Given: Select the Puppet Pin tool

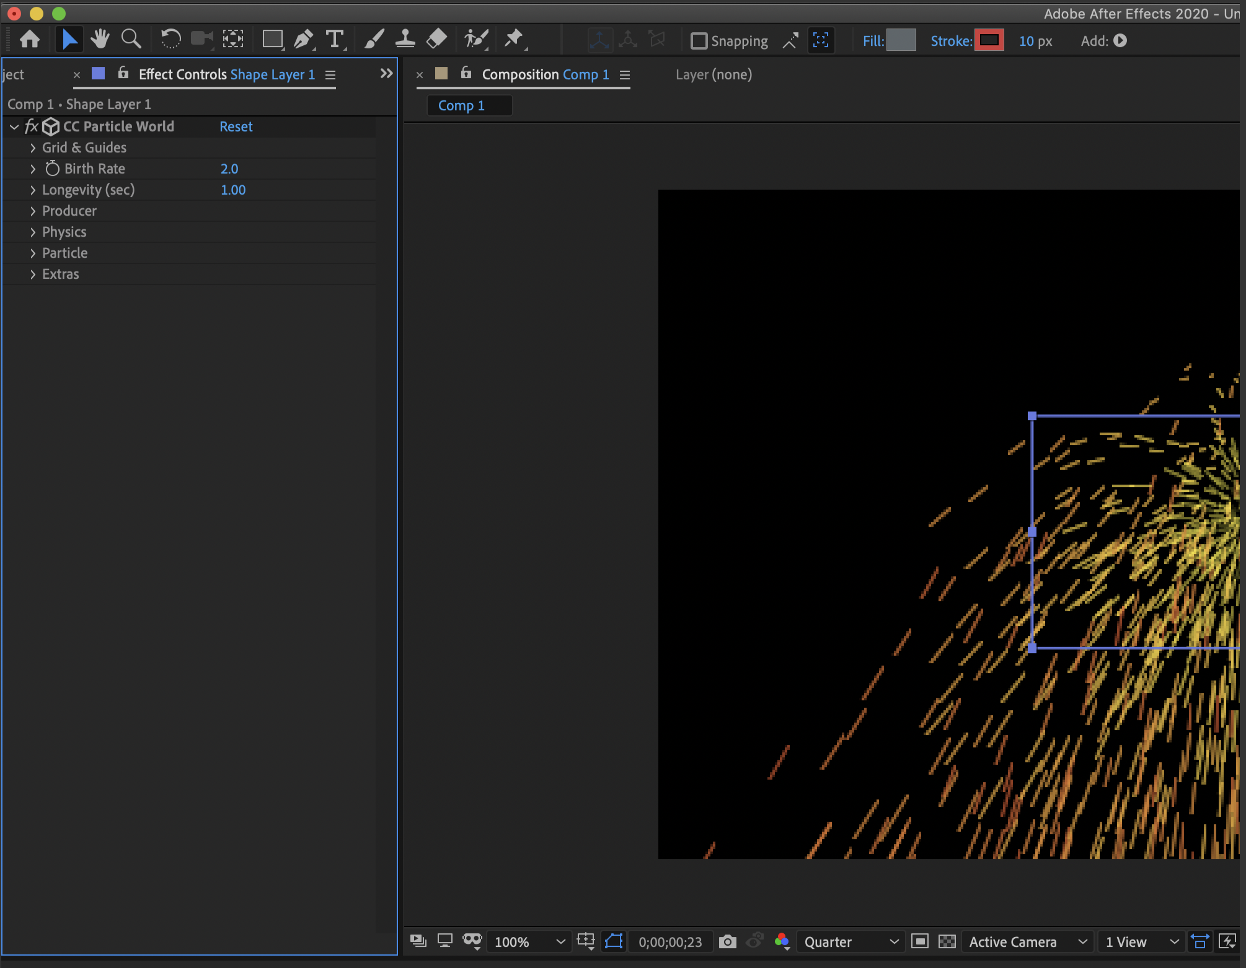Looking at the screenshot, I should (515, 40).
